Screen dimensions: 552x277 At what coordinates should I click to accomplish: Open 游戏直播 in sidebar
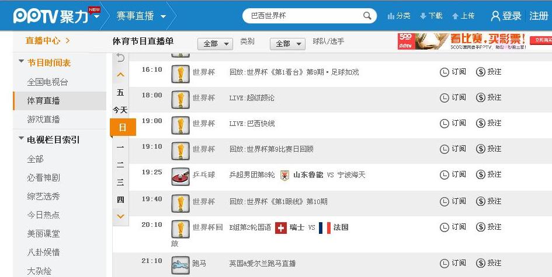pos(43,120)
